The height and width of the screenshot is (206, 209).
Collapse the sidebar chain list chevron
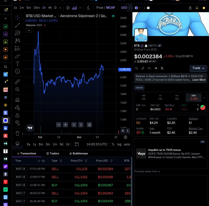tap(6, 19)
